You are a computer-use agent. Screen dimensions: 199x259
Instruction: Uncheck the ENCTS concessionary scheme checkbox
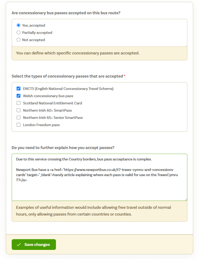[19, 89]
